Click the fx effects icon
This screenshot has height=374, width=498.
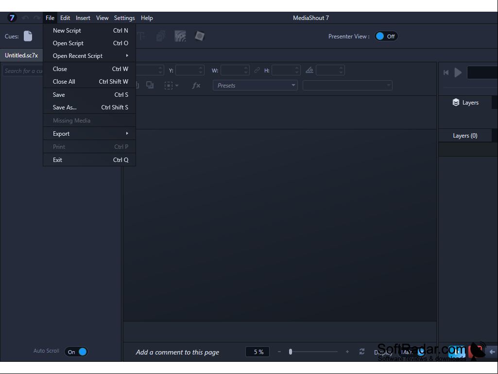[196, 85]
